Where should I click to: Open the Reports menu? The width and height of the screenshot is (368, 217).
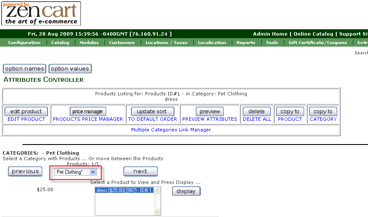click(x=246, y=42)
